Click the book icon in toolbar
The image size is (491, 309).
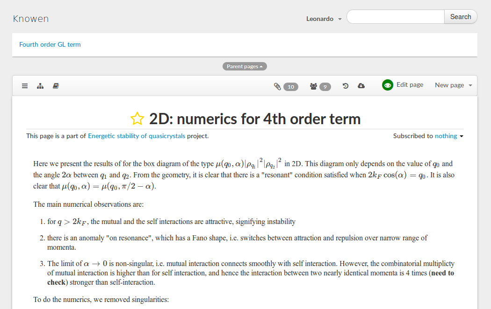(56, 86)
